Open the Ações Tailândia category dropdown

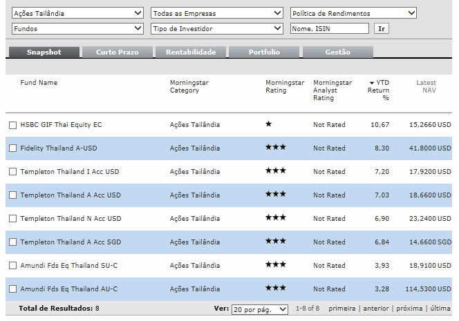(x=77, y=13)
